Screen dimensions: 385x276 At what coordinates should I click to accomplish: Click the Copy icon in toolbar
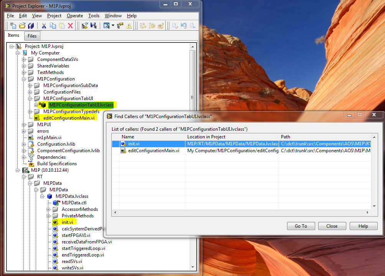tap(53, 26)
